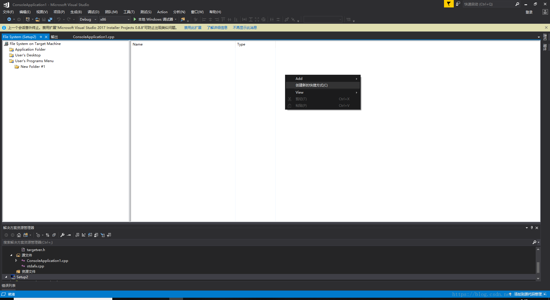Click 添加到源代码管理 in the status bar
Image resolution: width=550 pixels, height=300 pixels.
[x=528, y=294]
